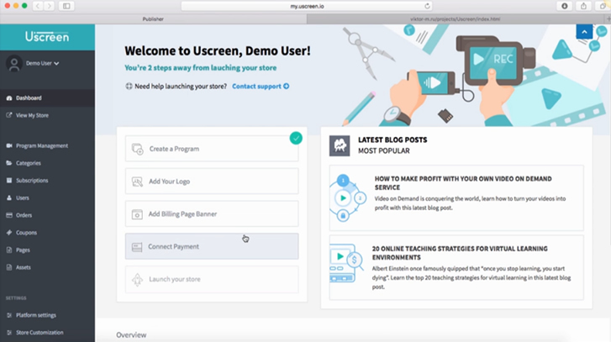Image resolution: width=611 pixels, height=342 pixels.
Task: Open Dashboard in the sidebar
Action: [47, 98]
